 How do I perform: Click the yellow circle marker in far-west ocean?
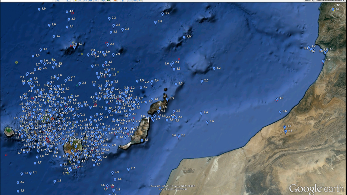pos(17,62)
